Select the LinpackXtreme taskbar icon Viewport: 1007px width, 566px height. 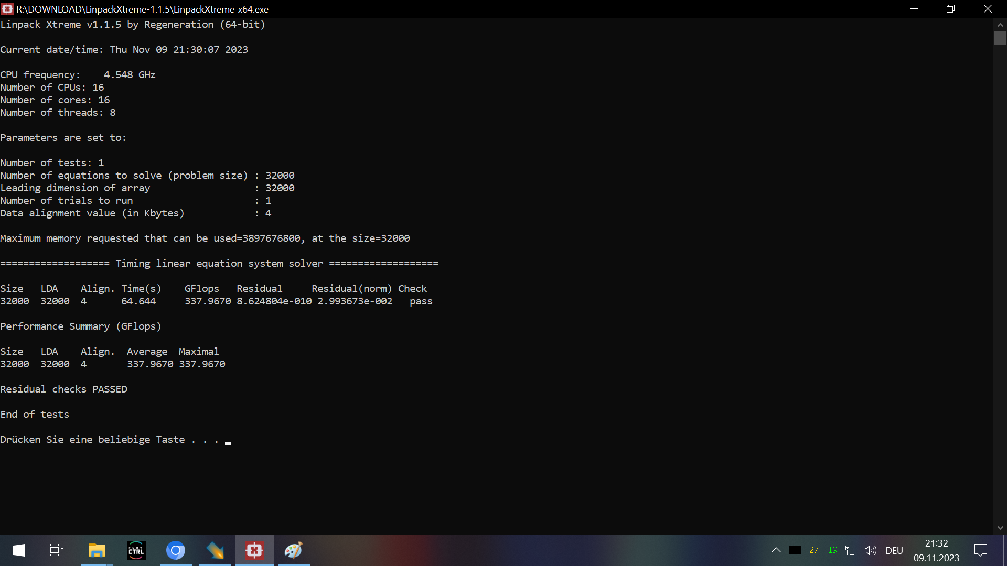[x=254, y=550]
